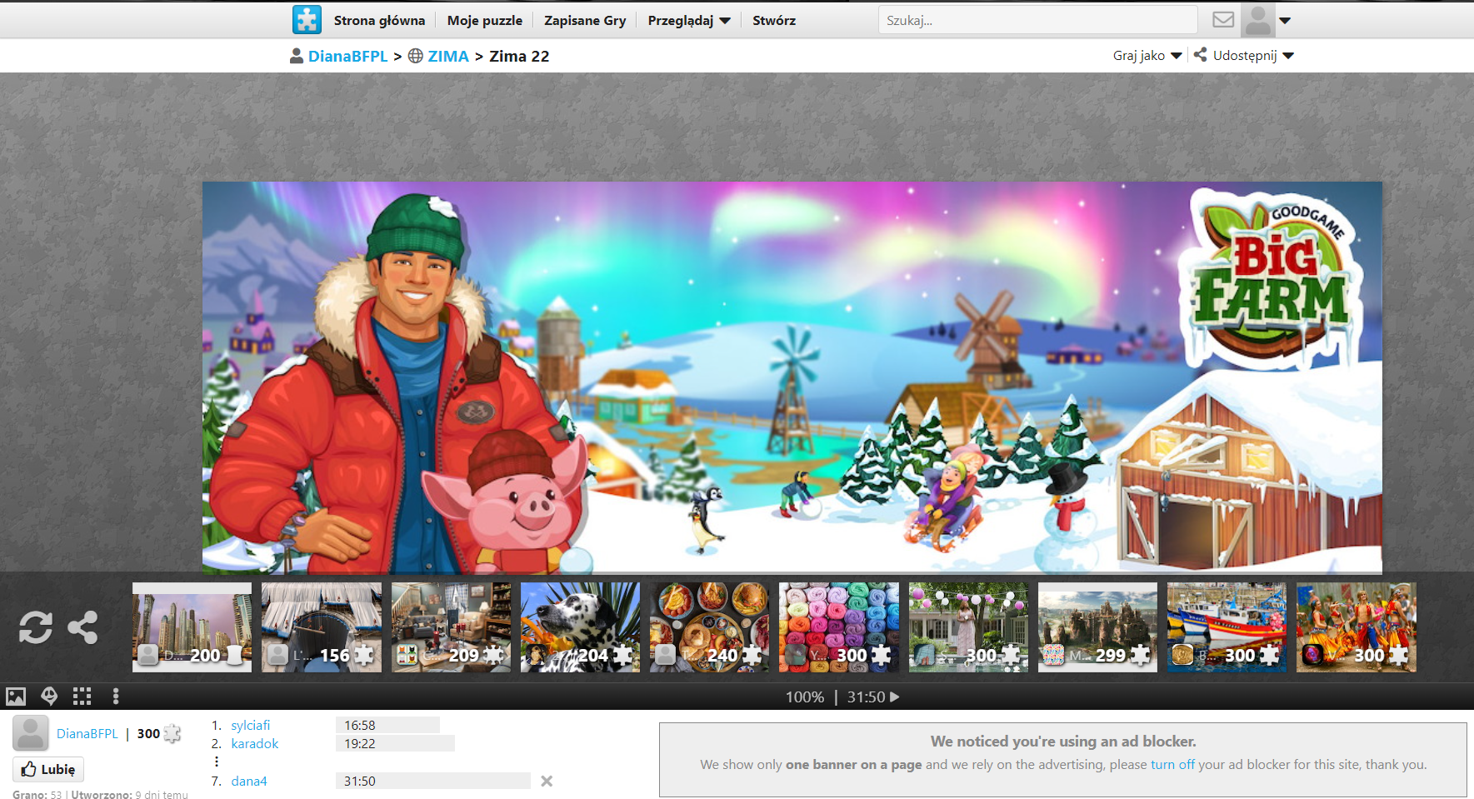
Task: Click the 31:50 elapsed time readout
Action: pos(866,697)
